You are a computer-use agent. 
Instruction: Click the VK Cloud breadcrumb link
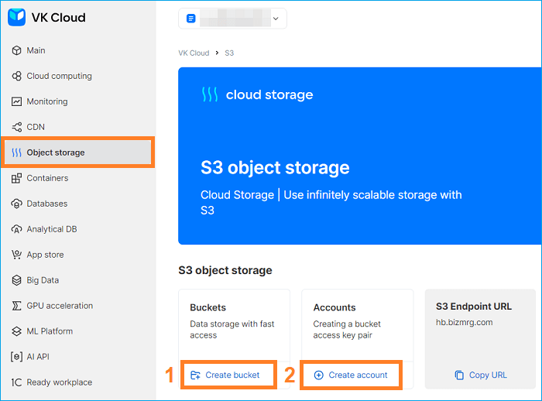pyautogui.click(x=194, y=53)
